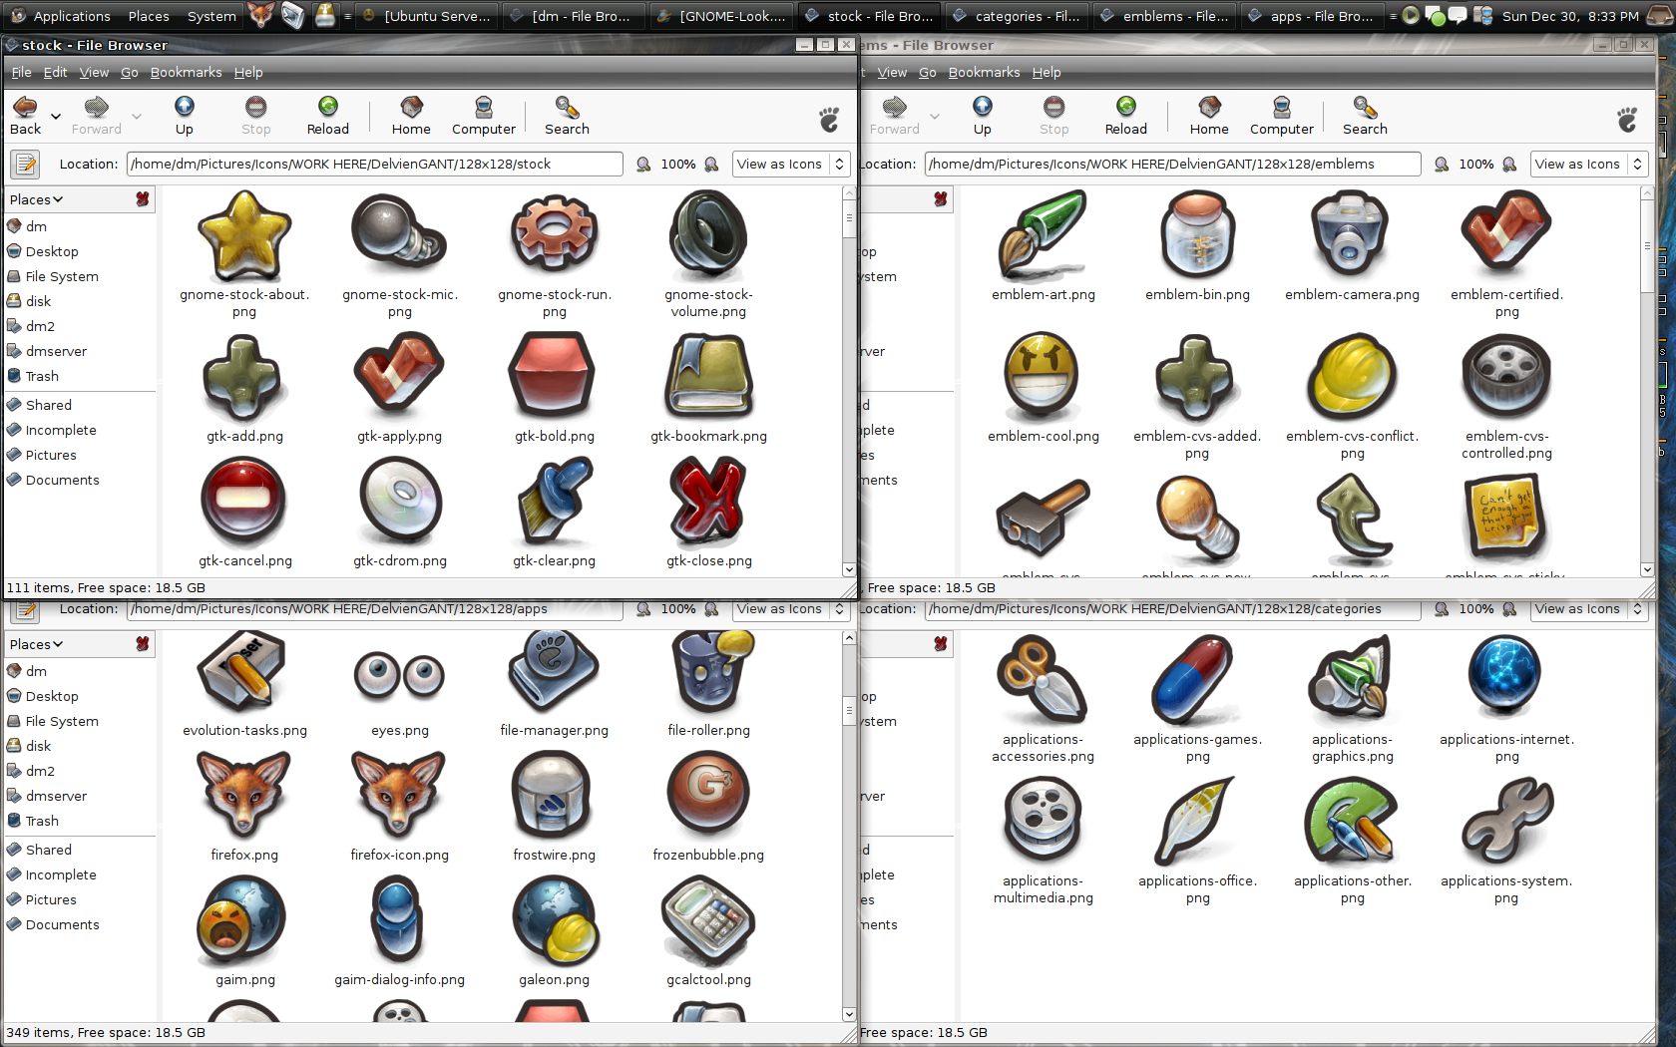Open the Go menu in the emblems window

[928, 72]
